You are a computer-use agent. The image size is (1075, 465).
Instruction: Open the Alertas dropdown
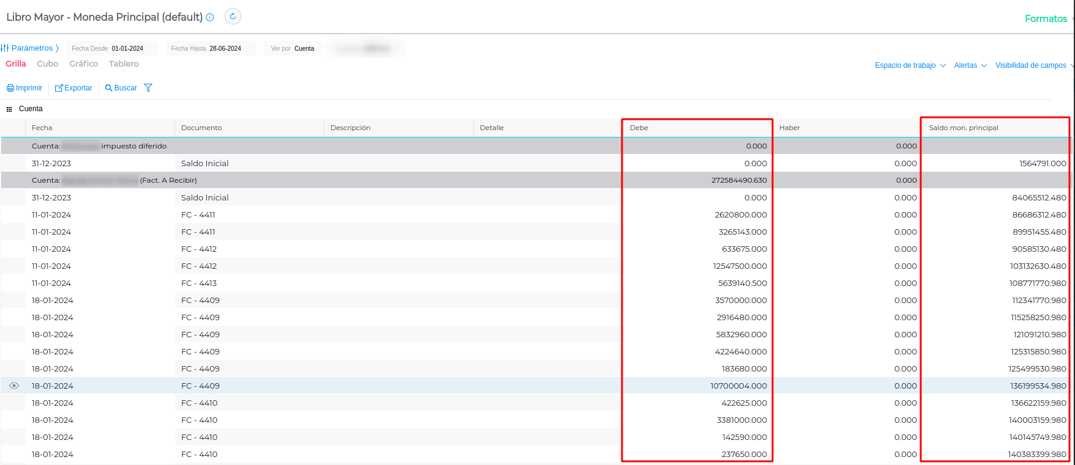(x=970, y=65)
